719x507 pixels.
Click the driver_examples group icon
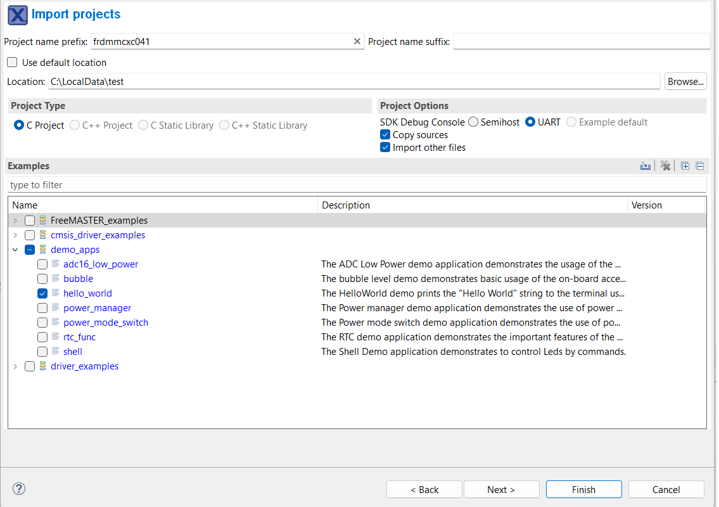click(x=43, y=366)
